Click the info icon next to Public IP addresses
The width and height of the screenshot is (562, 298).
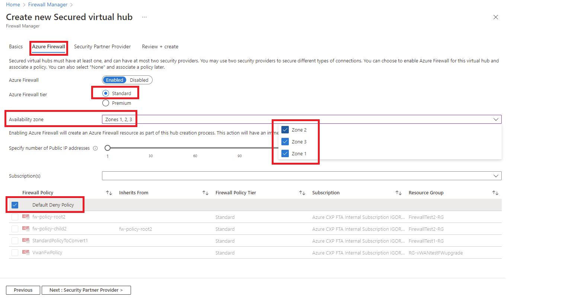pyautogui.click(x=95, y=148)
